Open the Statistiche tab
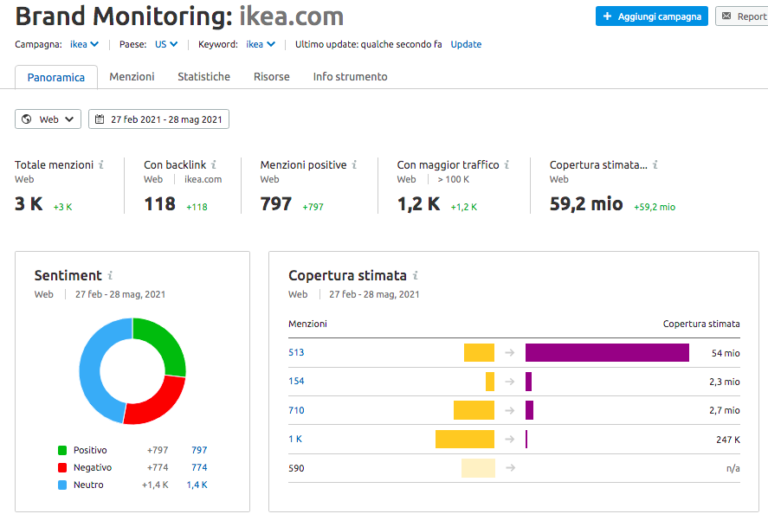The height and width of the screenshot is (514, 768). pos(203,77)
